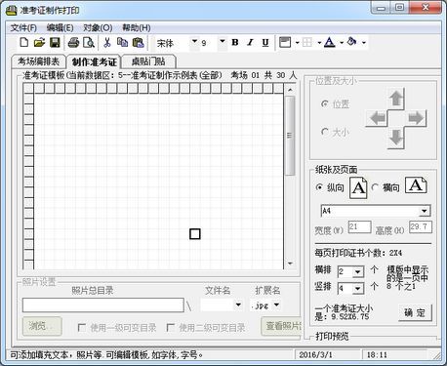Click the Print icon
This screenshot has height=366, width=447.
pos(73,42)
